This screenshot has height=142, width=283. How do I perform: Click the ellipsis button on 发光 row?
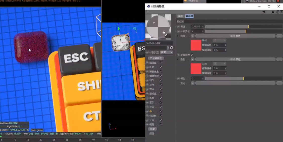pyautogui.click(x=279, y=83)
